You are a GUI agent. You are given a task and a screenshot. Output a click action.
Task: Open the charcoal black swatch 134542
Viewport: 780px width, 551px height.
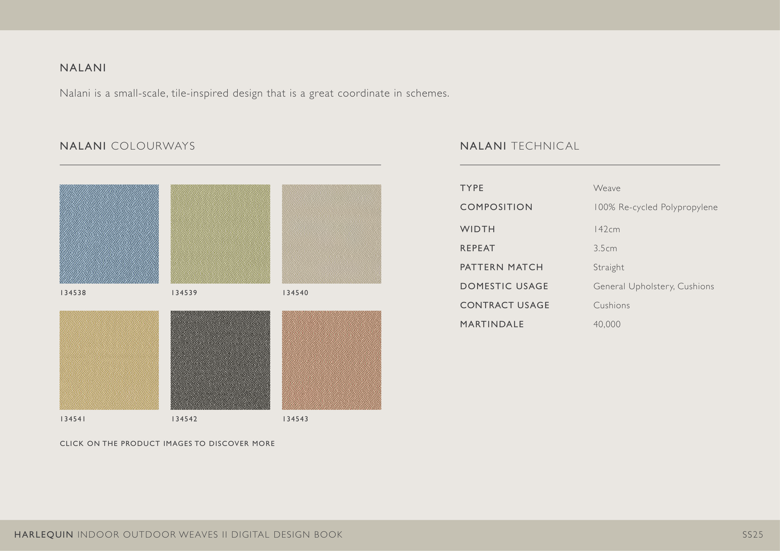click(x=220, y=360)
